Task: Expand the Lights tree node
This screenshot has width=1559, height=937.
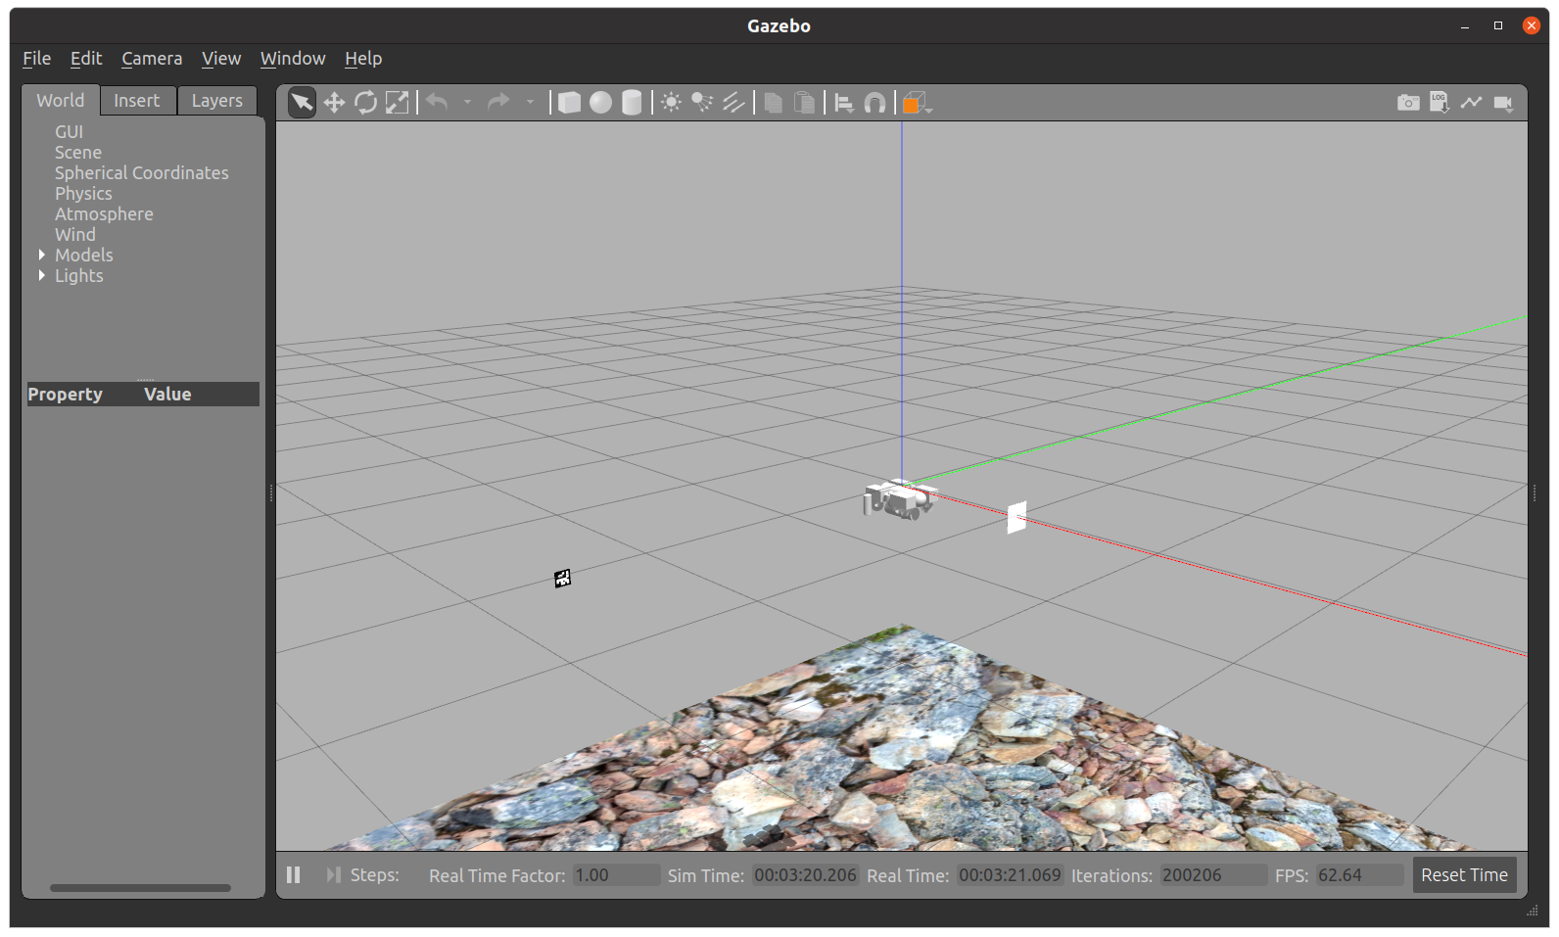Action: [x=42, y=275]
